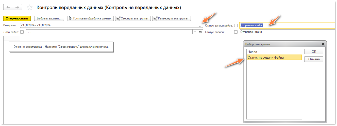Screen dimensions: 337x126
Task: Click the back navigation arrow
Action: [x=8, y=7]
